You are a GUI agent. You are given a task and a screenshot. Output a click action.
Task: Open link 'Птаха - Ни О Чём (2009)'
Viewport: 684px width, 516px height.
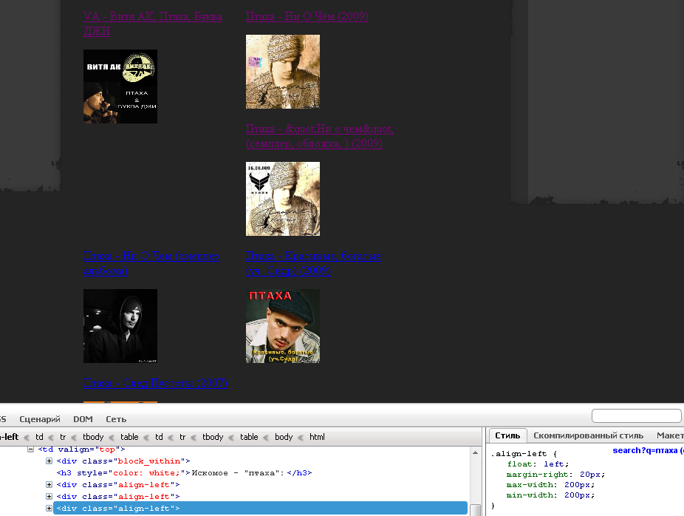[x=307, y=16]
